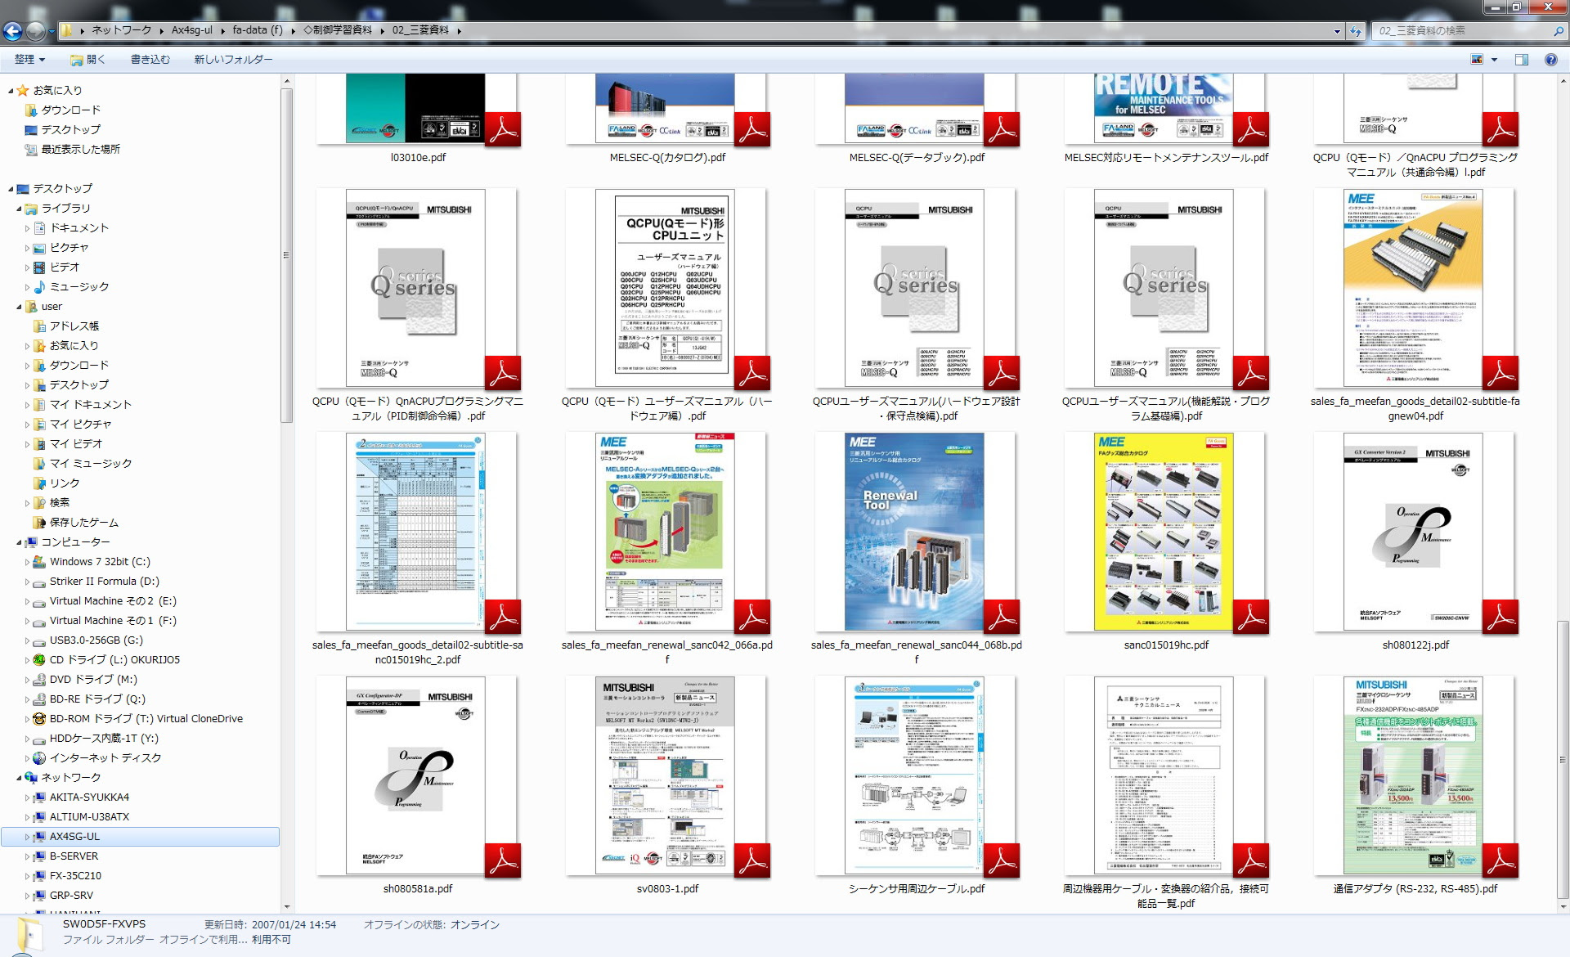Select sh080122j.pdf file
This screenshot has height=957, width=1570.
[1415, 541]
